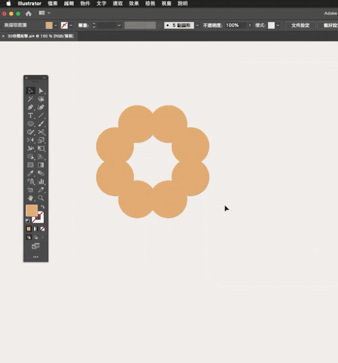Image resolution: width=338 pixels, height=363 pixels.
Task: Open the 效果 menu
Action: tap(134, 3)
